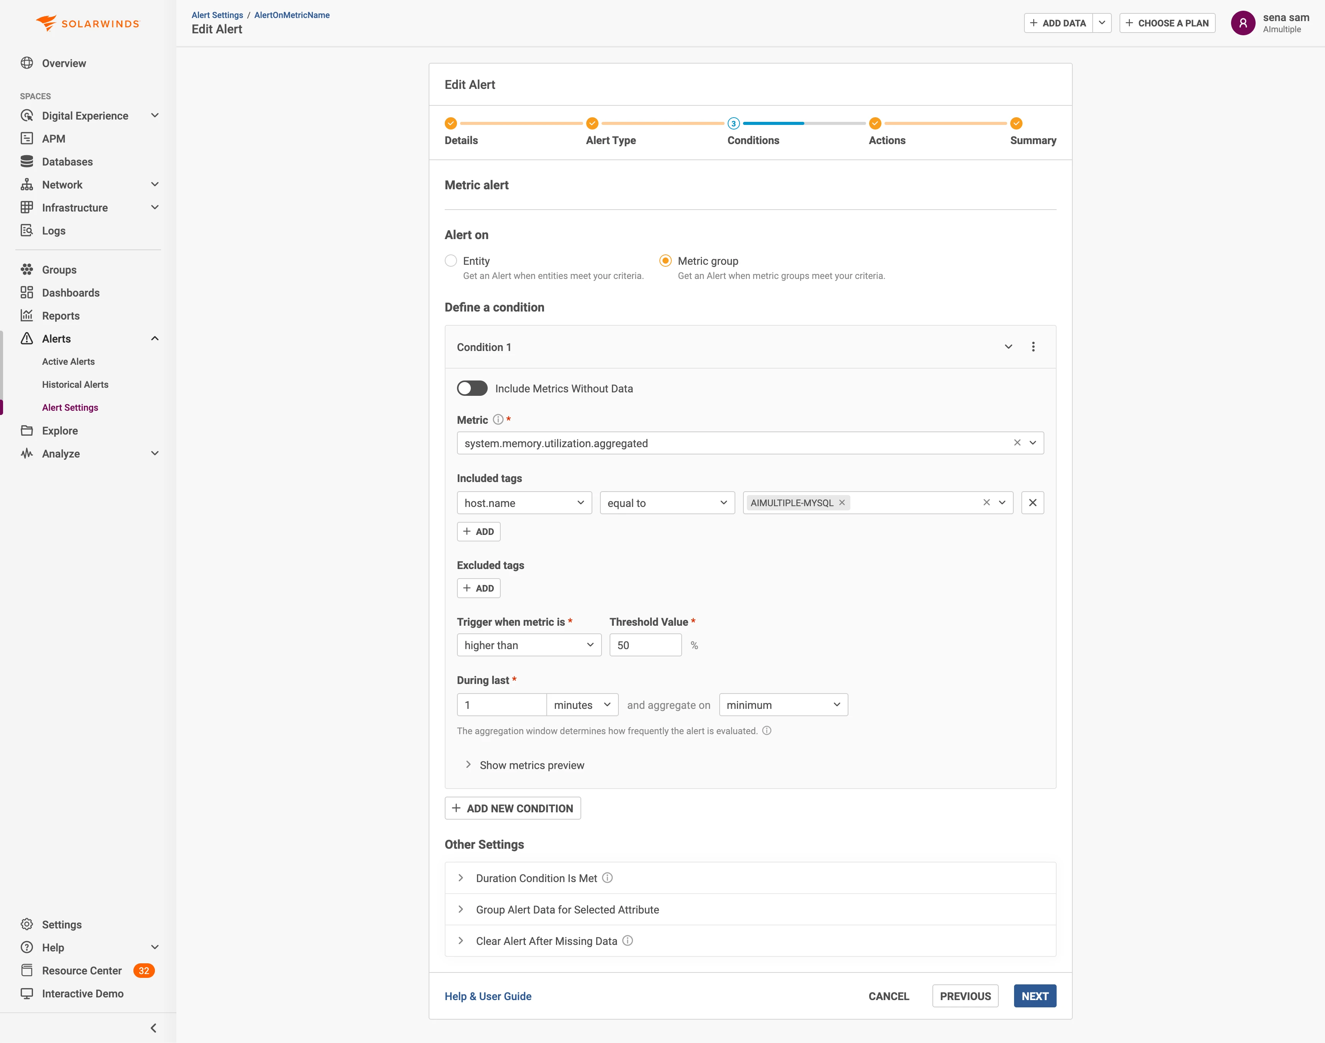This screenshot has height=1043, width=1325.
Task: Click the Network topology icon
Action: (x=27, y=184)
